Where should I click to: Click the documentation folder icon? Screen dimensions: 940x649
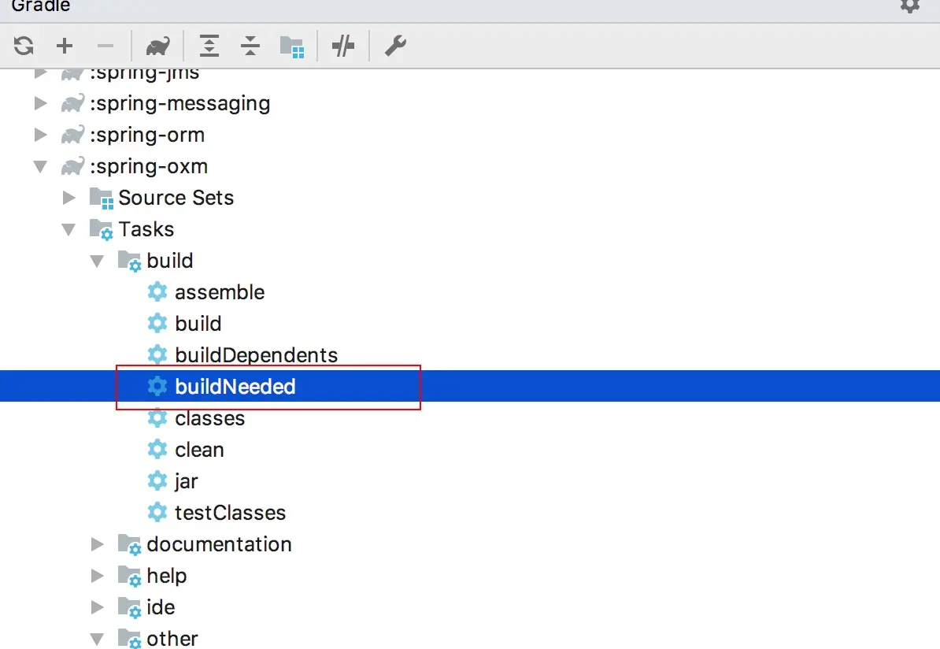coord(129,544)
